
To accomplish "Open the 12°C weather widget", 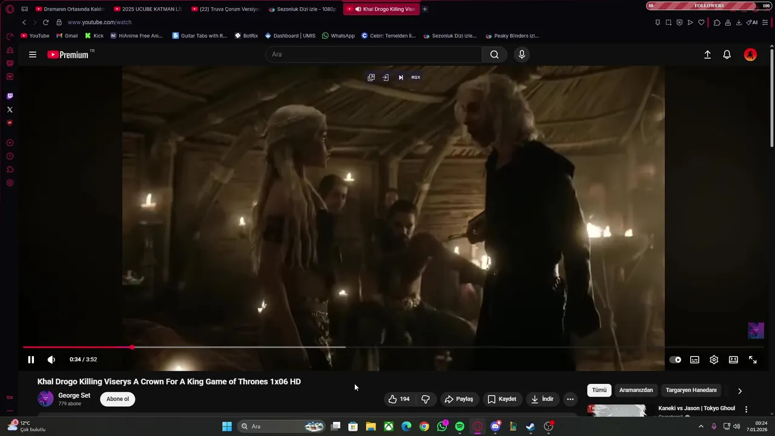I will [x=26, y=426].
